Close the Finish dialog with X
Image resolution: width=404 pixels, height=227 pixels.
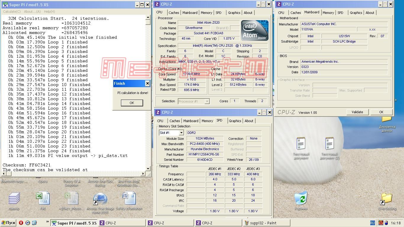pyautogui.click(x=148, y=83)
